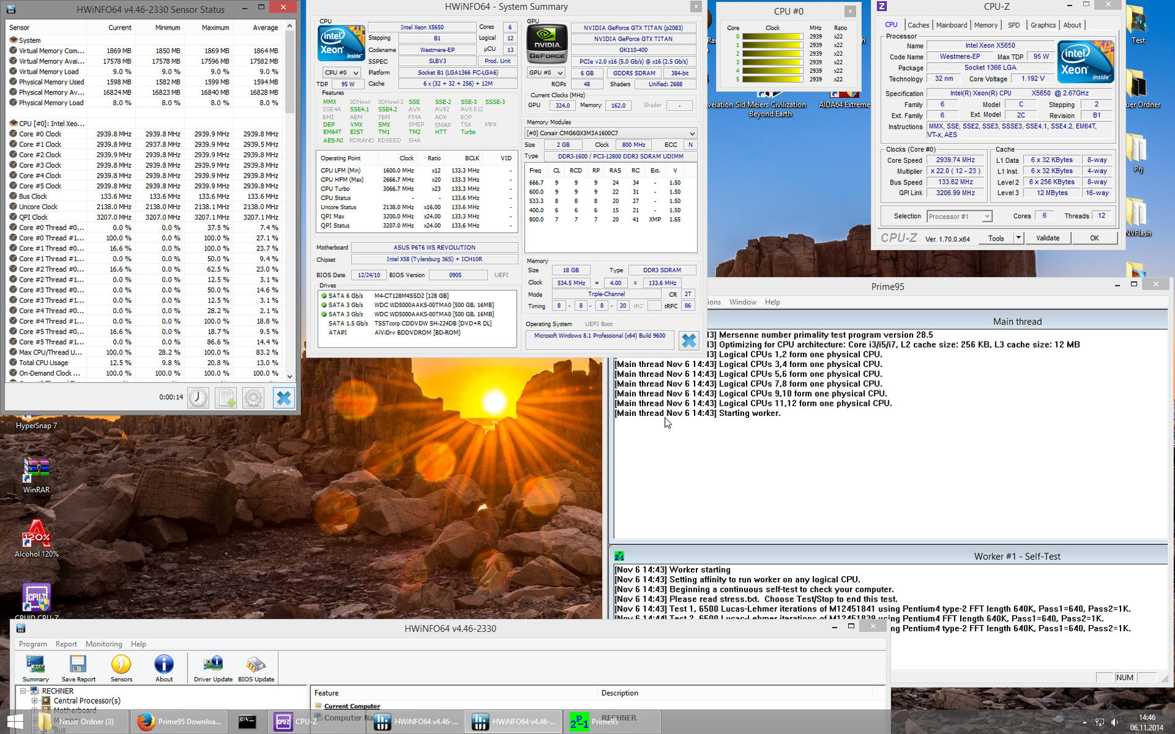Switch to the Caches tab in CPU-Z
The height and width of the screenshot is (734, 1175).
(x=918, y=25)
